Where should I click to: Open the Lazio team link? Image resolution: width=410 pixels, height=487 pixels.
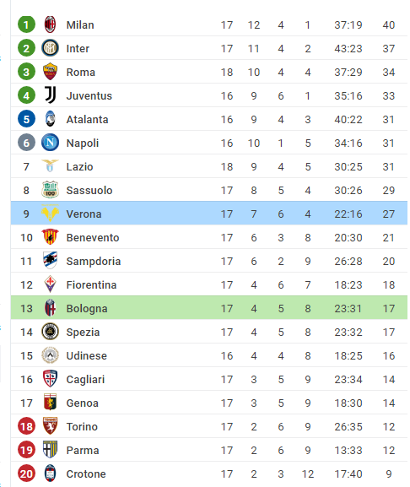[79, 166]
